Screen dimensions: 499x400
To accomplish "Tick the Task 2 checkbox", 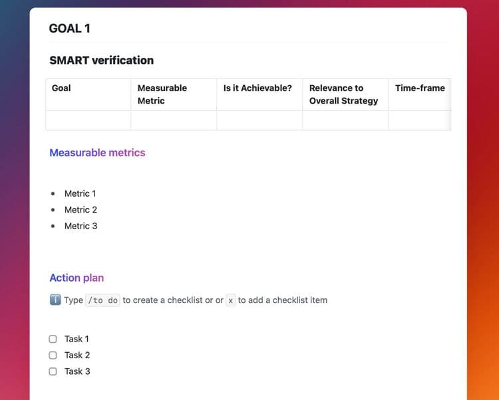I will pyautogui.click(x=53, y=355).
